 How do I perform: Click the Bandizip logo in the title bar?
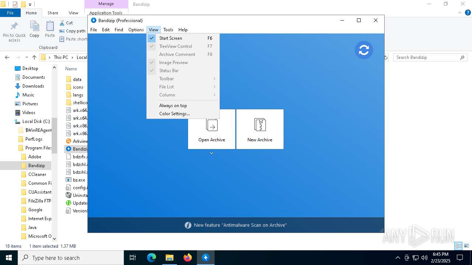(94, 21)
